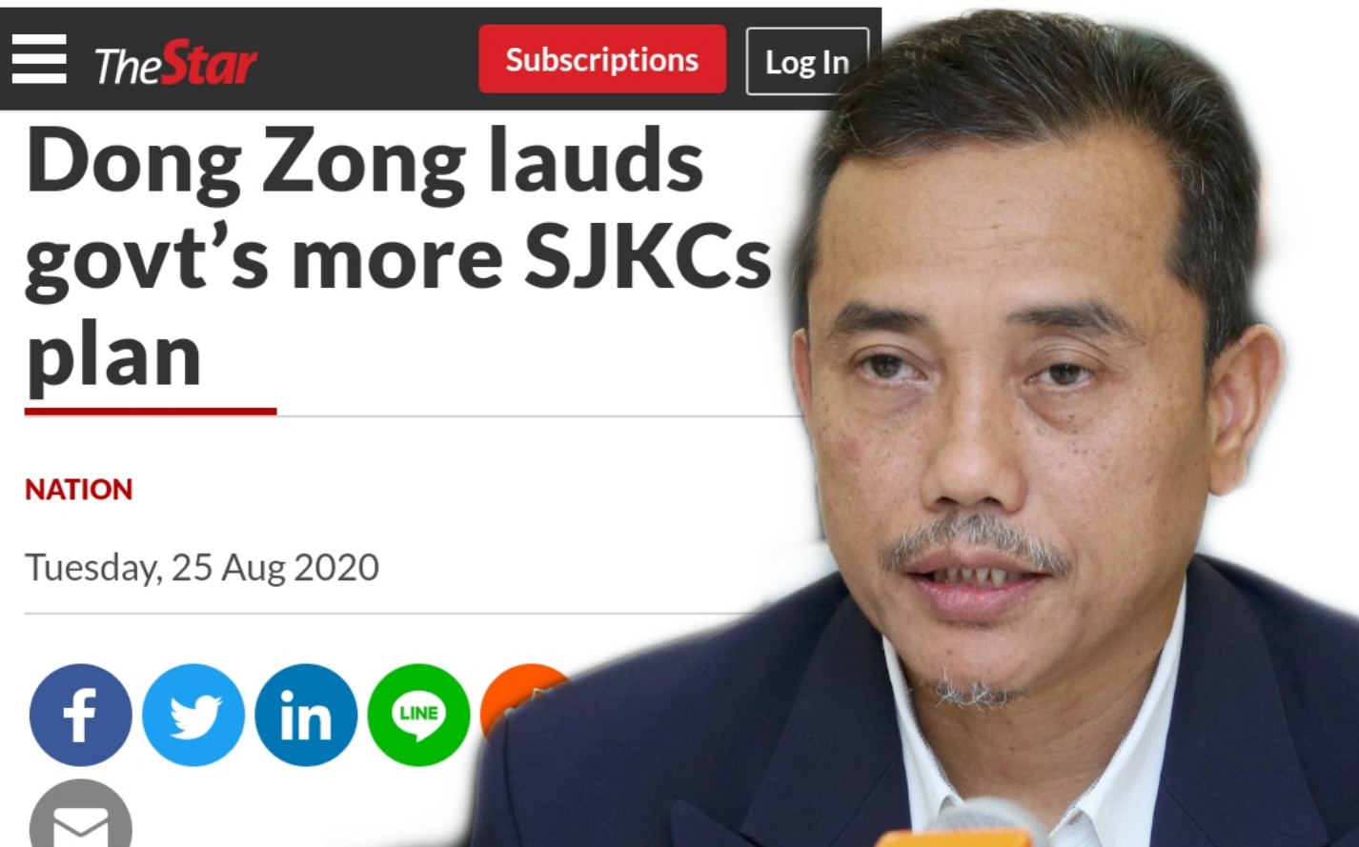Click the word 'plan' in headline
Screen dimensions: 1359x847
tap(113, 357)
